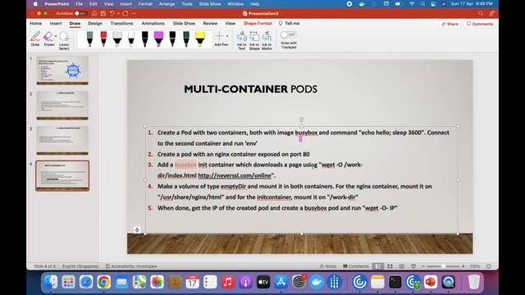
Task: Select the dark teal pen
Action: [x=186, y=39]
